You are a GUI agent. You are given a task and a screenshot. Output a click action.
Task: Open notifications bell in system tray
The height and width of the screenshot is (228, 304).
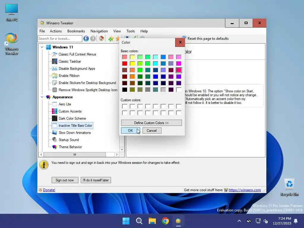click(296, 221)
